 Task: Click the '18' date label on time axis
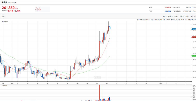pyautogui.click(x=97, y=83)
